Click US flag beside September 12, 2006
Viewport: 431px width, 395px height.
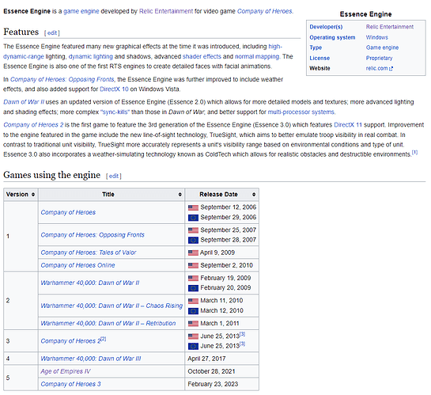[193, 207]
